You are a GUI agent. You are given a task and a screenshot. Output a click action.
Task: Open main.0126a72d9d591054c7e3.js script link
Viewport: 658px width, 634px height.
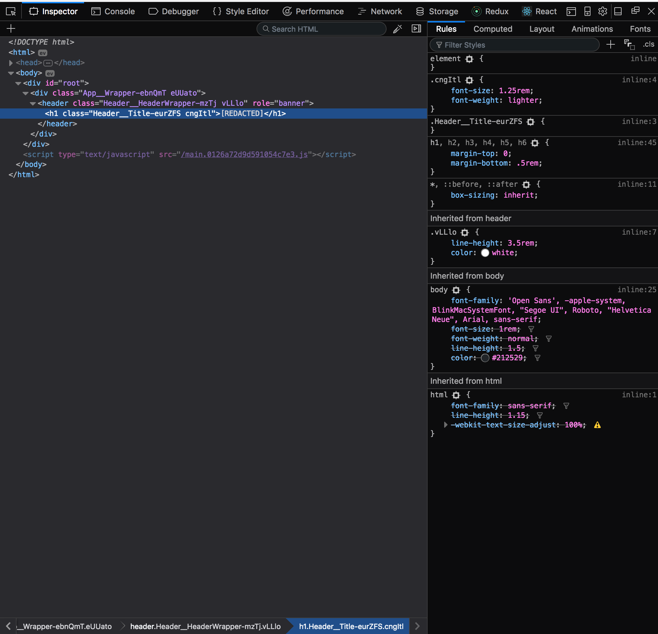244,155
